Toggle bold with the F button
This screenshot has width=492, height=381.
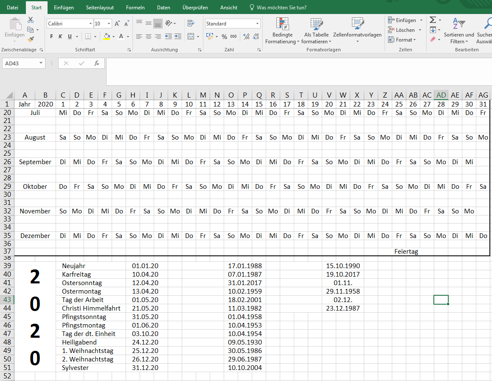[51, 36]
